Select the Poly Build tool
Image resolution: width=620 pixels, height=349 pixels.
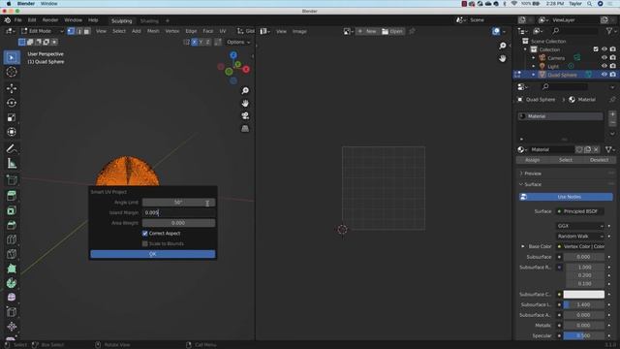click(x=12, y=269)
